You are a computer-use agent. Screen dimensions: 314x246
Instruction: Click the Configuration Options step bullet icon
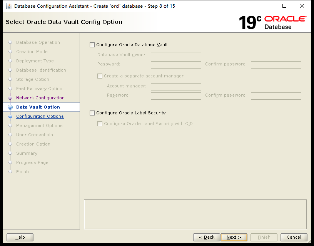click(10, 116)
